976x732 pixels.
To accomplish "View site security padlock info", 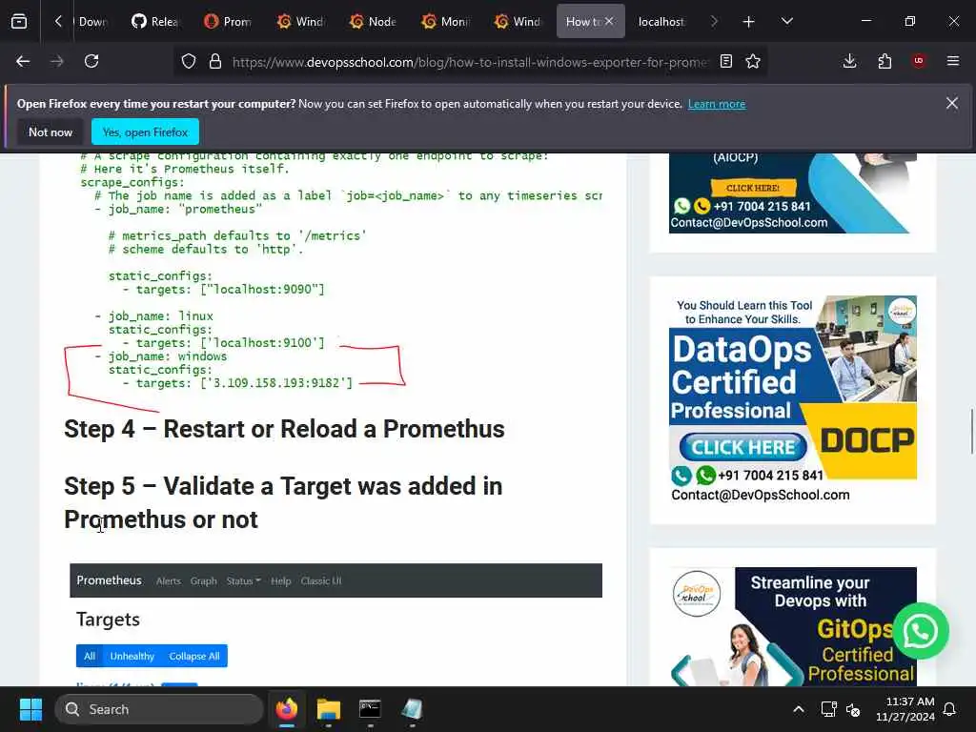I will [x=215, y=62].
